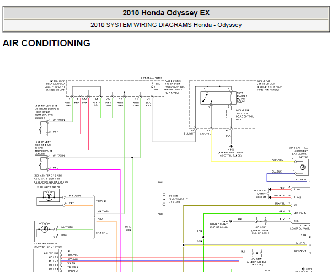Click the splice dot on the in-car sensor WHT/GRN wire
332x272 pixels.
(132, 158)
